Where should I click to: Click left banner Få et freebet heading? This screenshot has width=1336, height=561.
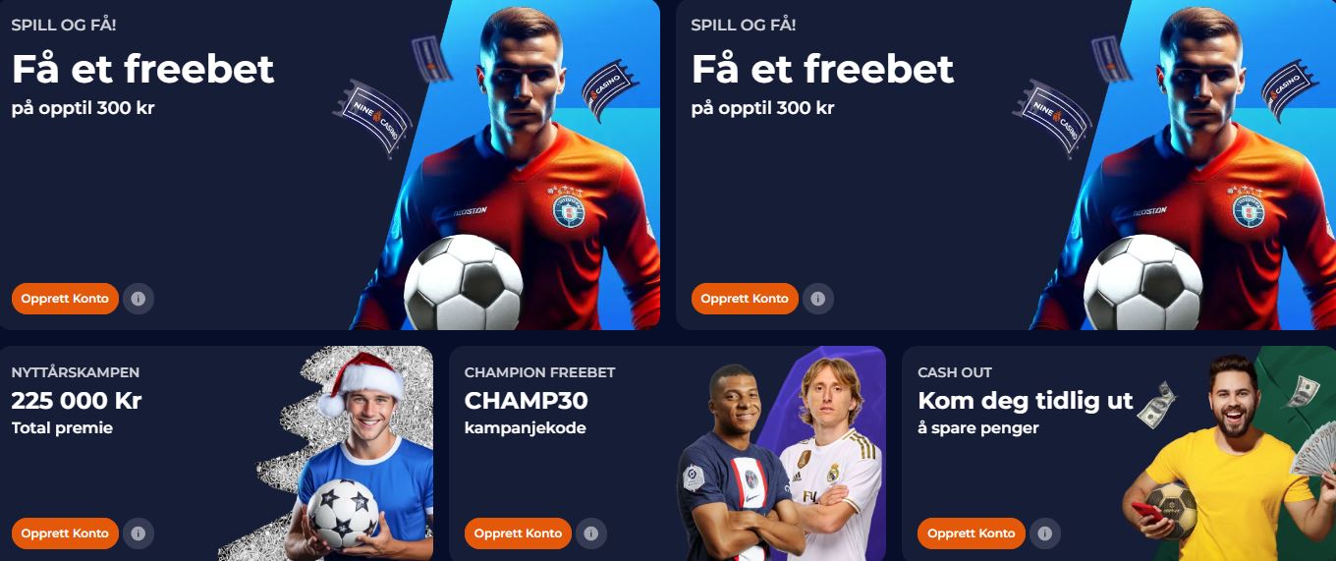point(143,70)
